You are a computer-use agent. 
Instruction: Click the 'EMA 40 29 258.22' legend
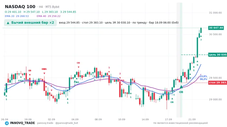(x=49, y=16)
